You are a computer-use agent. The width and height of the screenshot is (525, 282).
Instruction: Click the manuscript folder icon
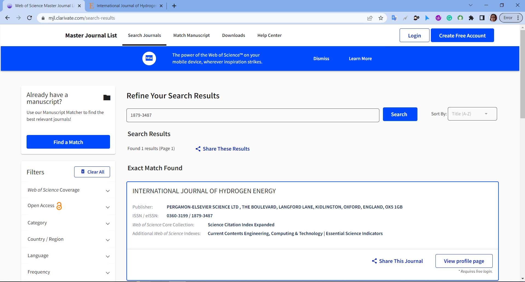click(x=107, y=98)
